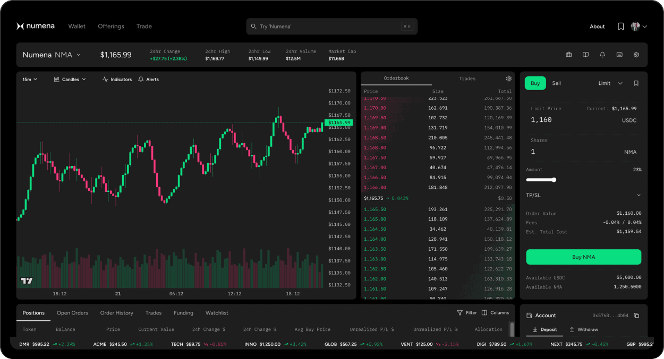The image size is (664, 359).
Task: Open the portfolio briefcase icon
Action: click(x=569, y=55)
